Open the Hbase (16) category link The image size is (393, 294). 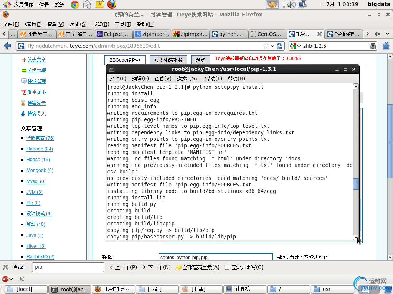click(x=38, y=160)
